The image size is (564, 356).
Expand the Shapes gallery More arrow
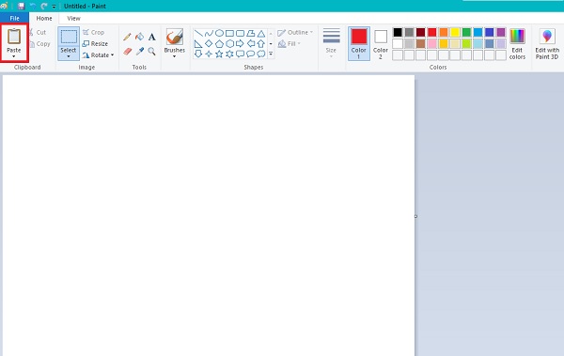(271, 54)
